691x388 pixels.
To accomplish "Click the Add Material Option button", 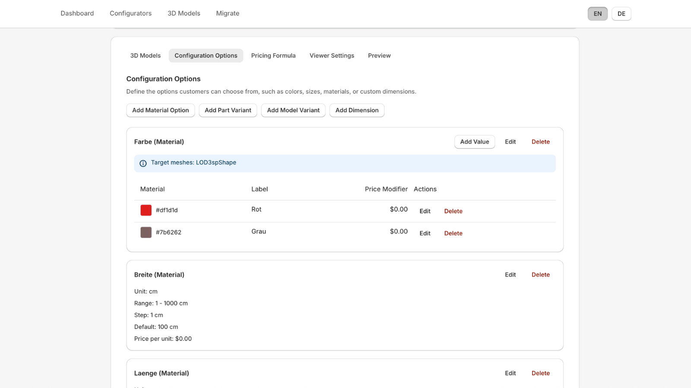I will 160,110.
